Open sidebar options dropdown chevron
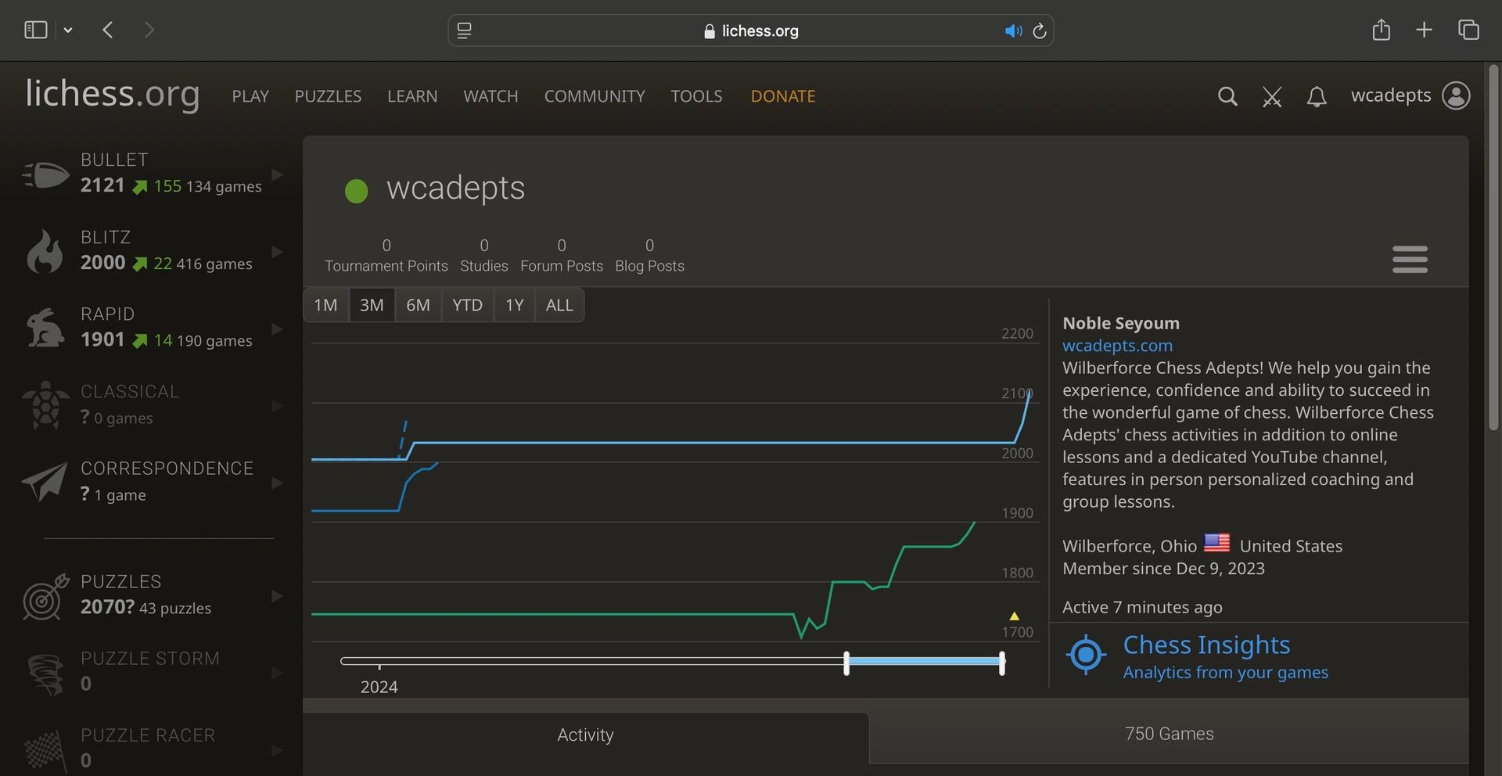 68,30
